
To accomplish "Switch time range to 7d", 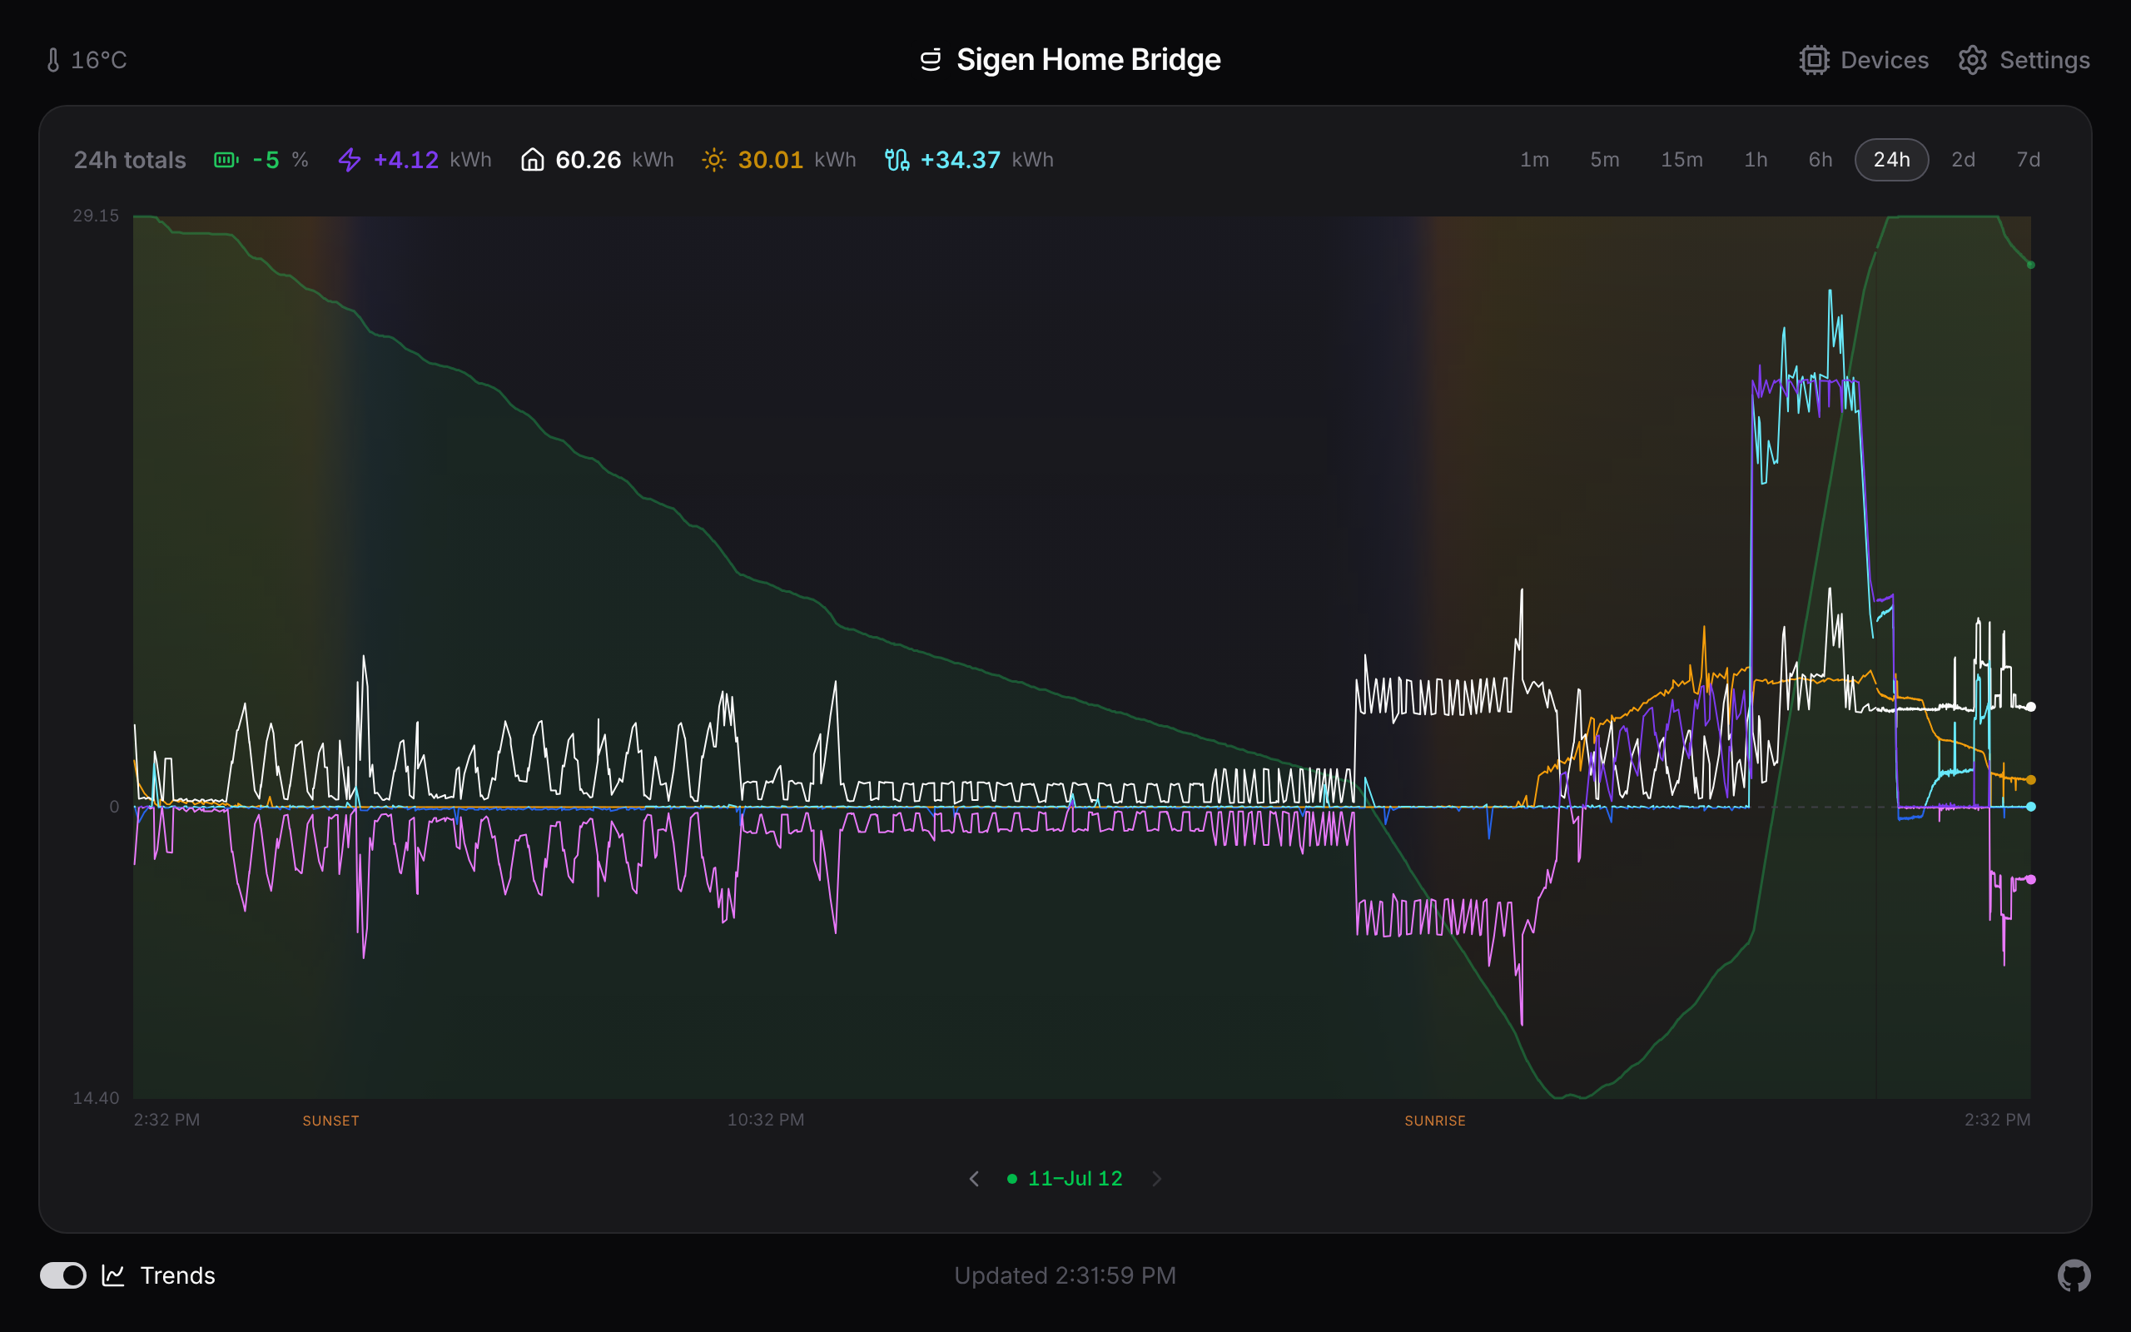I will pyautogui.click(x=2028, y=160).
